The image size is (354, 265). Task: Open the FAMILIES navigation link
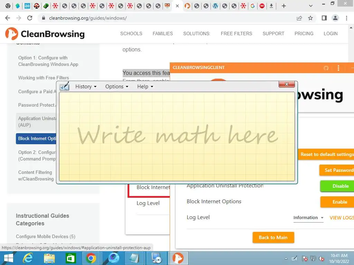click(162, 33)
